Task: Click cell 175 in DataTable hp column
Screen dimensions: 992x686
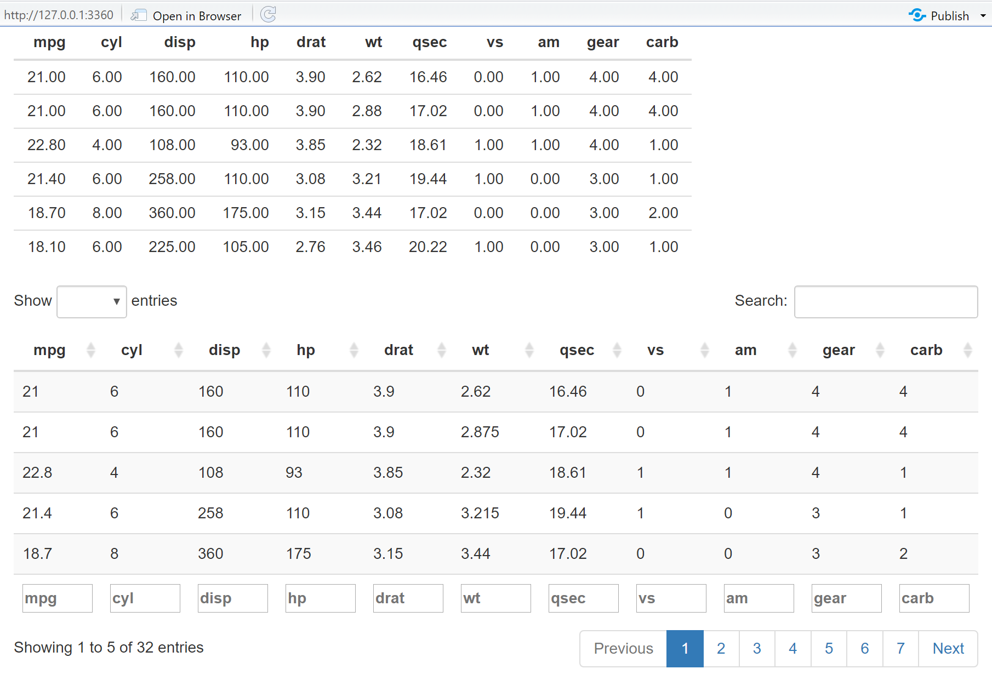Action: coord(298,554)
